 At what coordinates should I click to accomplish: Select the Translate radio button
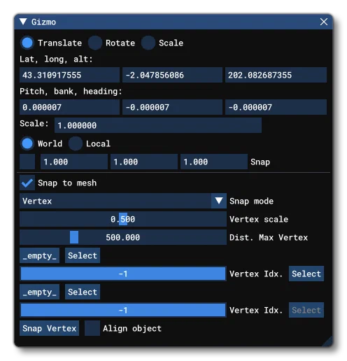click(27, 43)
